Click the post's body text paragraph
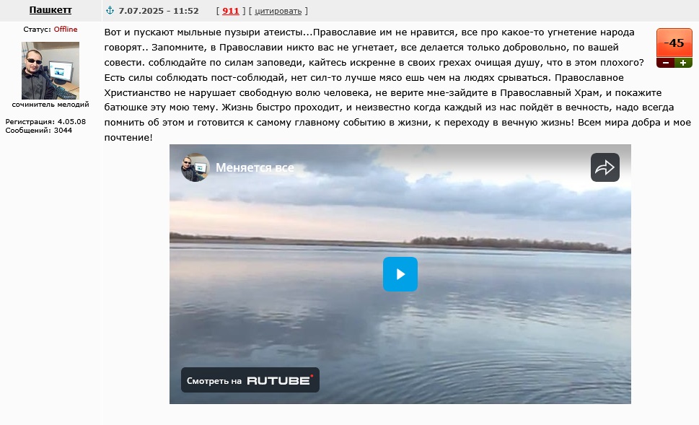The image size is (699, 425). [x=397, y=84]
